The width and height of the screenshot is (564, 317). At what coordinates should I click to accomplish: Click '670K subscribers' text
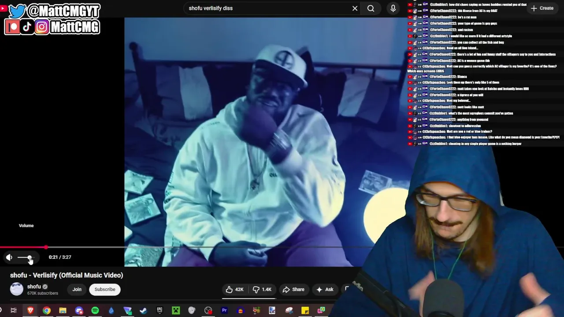click(43, 293)
